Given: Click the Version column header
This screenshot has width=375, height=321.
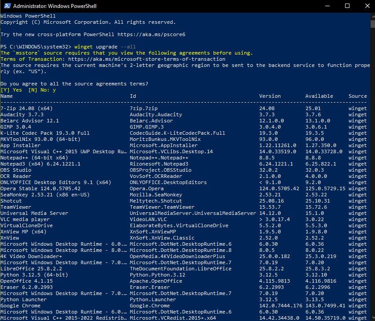Looking at the screenshot, I should 270,96.
